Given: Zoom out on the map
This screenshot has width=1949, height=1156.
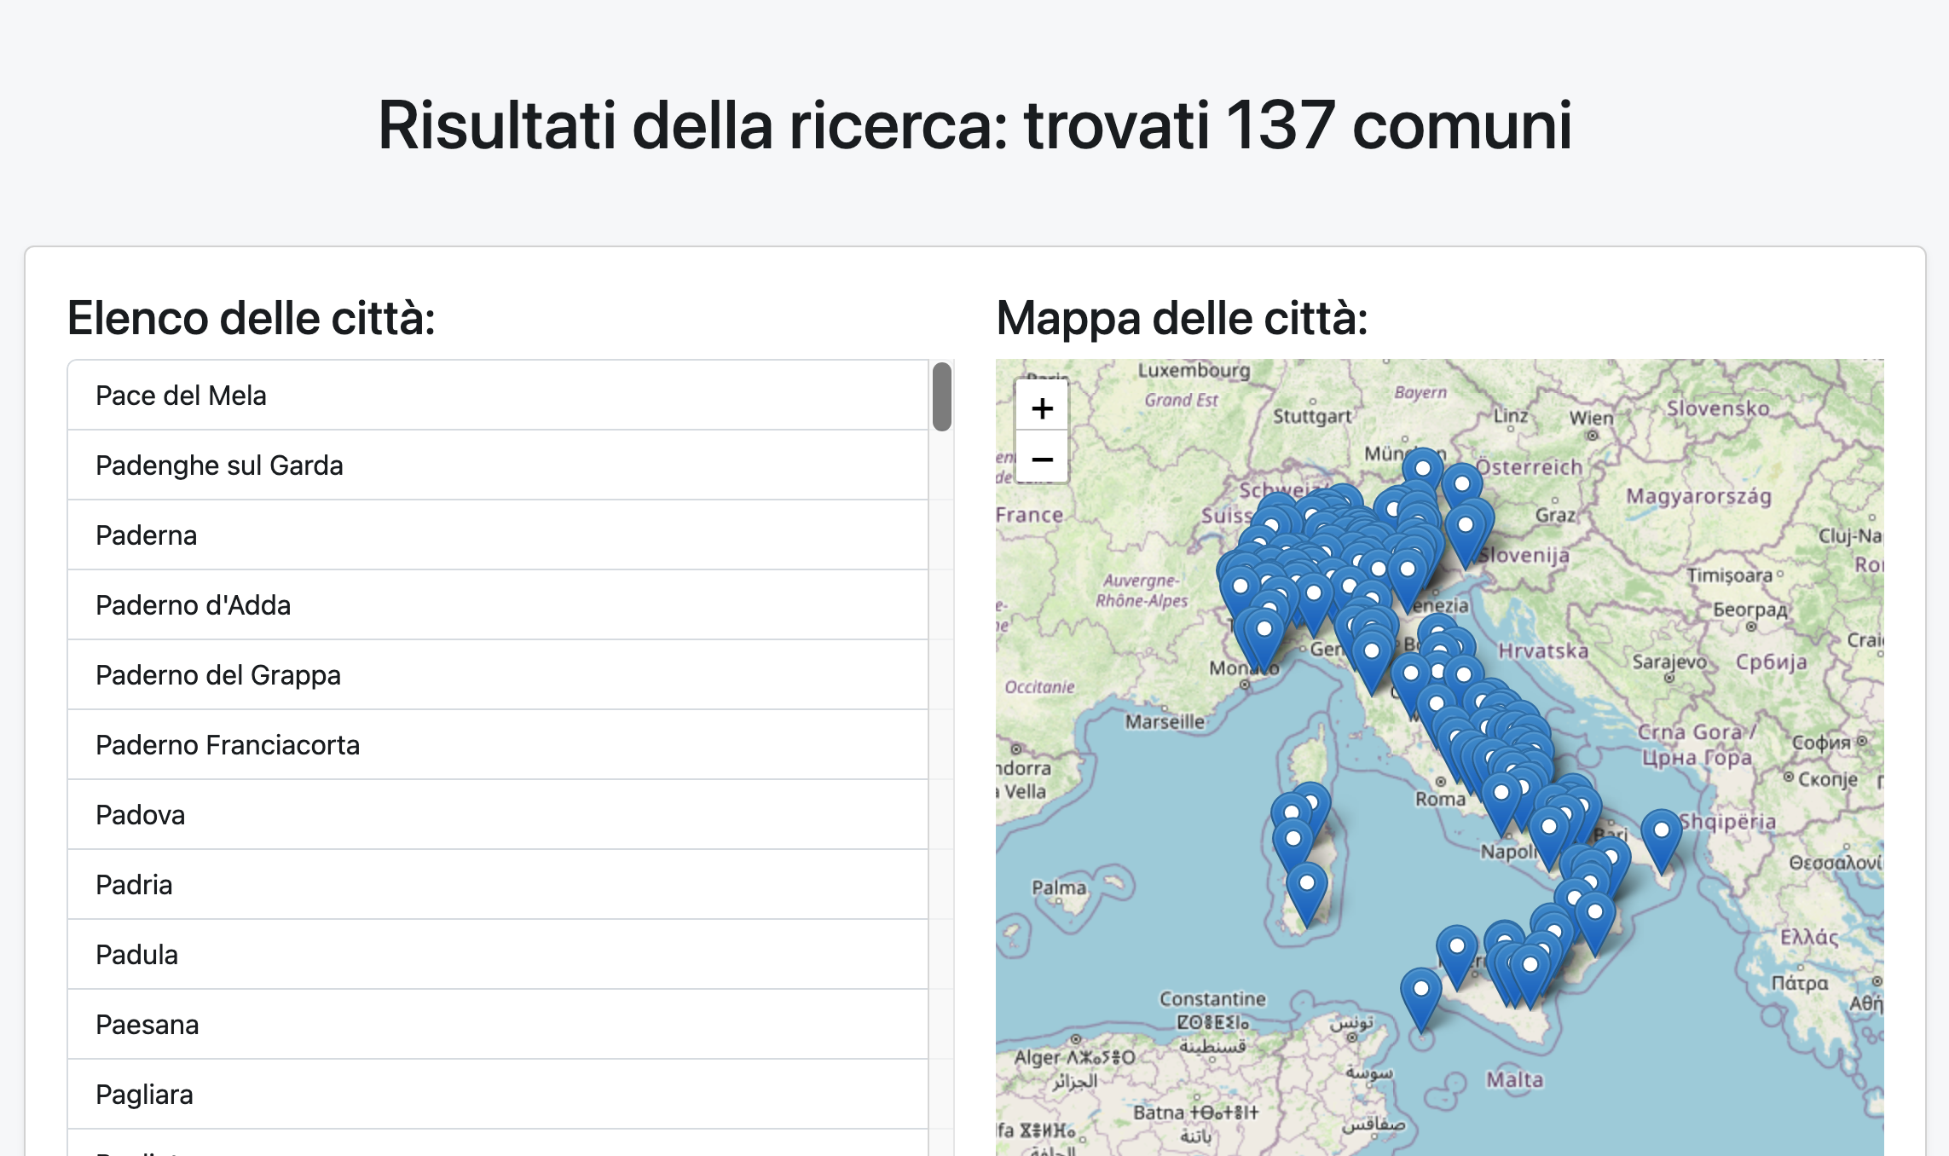Looking at the screenshot, I should click(x=1041, y=460).
